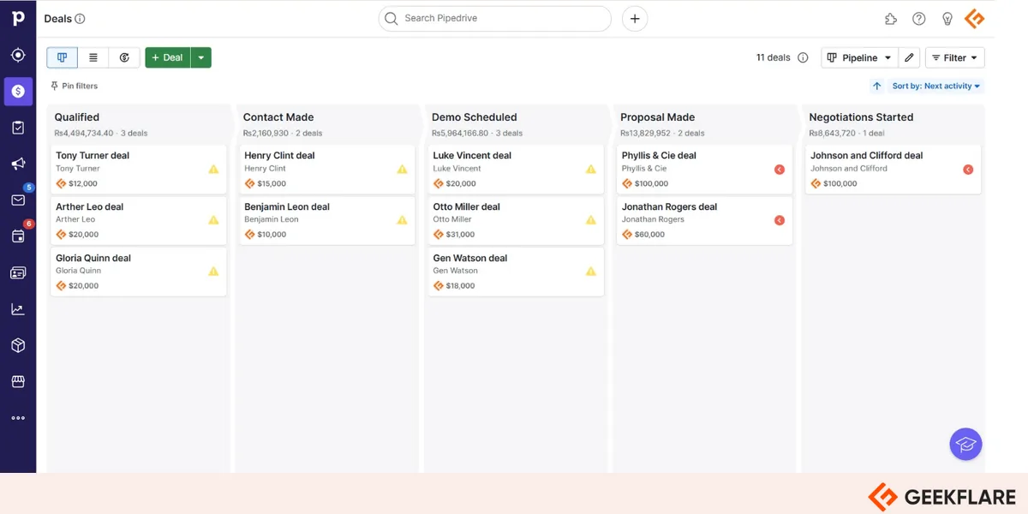1028x514 pixels.
Task: Select the Qualified stage header
Action: (76, 117)
